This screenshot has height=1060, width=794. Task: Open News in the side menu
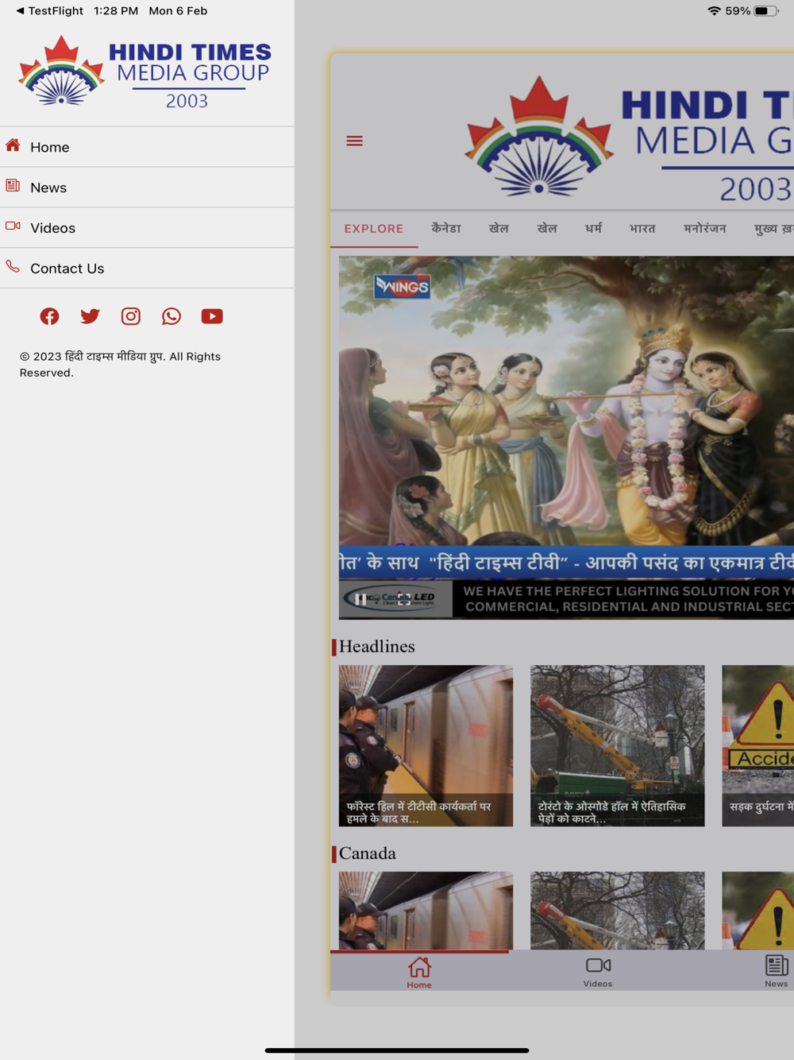[147, 188]
